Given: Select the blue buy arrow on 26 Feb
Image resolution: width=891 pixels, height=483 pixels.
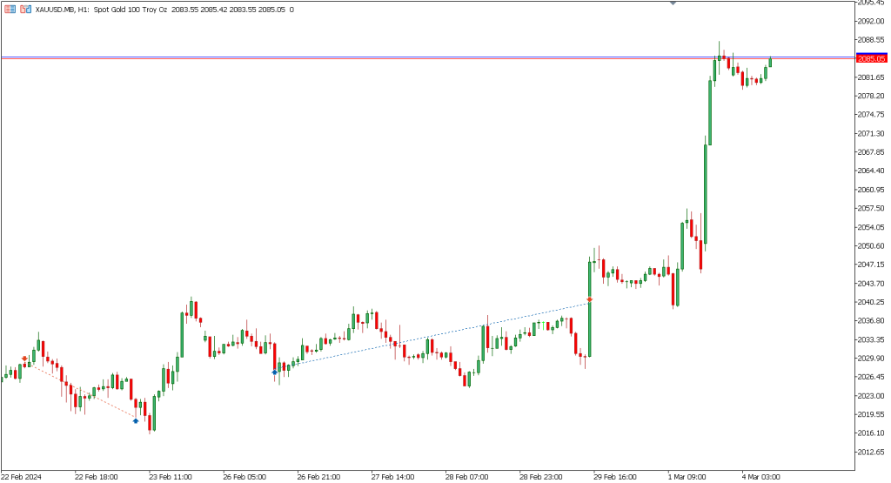Looking at the screenshot, I should [274, 372].
